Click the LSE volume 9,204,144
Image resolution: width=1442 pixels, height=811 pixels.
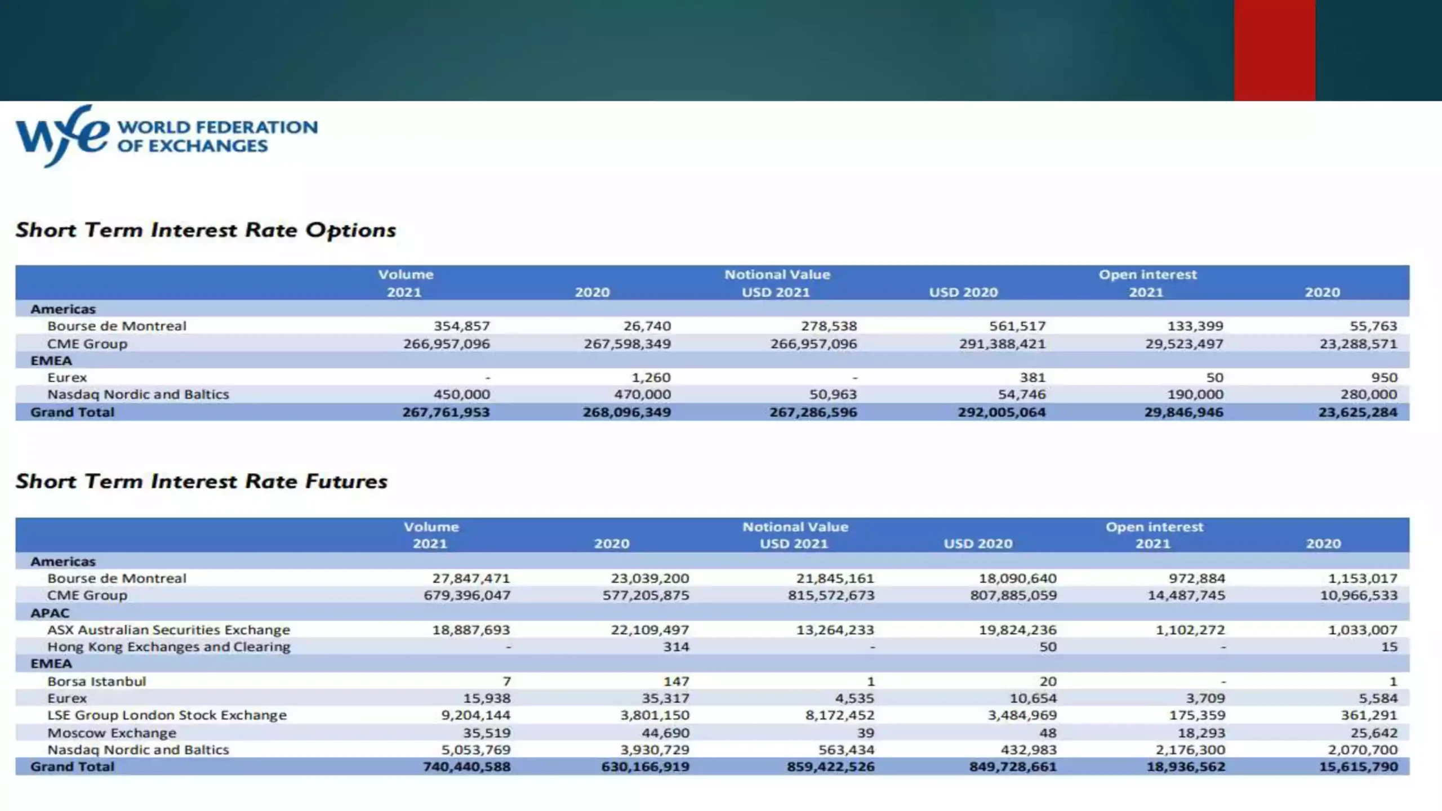(475, 715)
